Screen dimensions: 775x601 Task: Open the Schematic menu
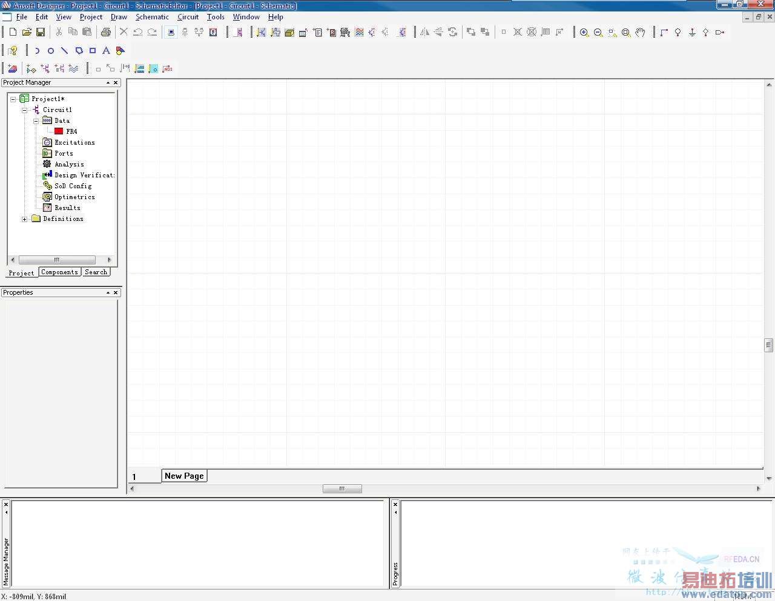pos(152,17)
